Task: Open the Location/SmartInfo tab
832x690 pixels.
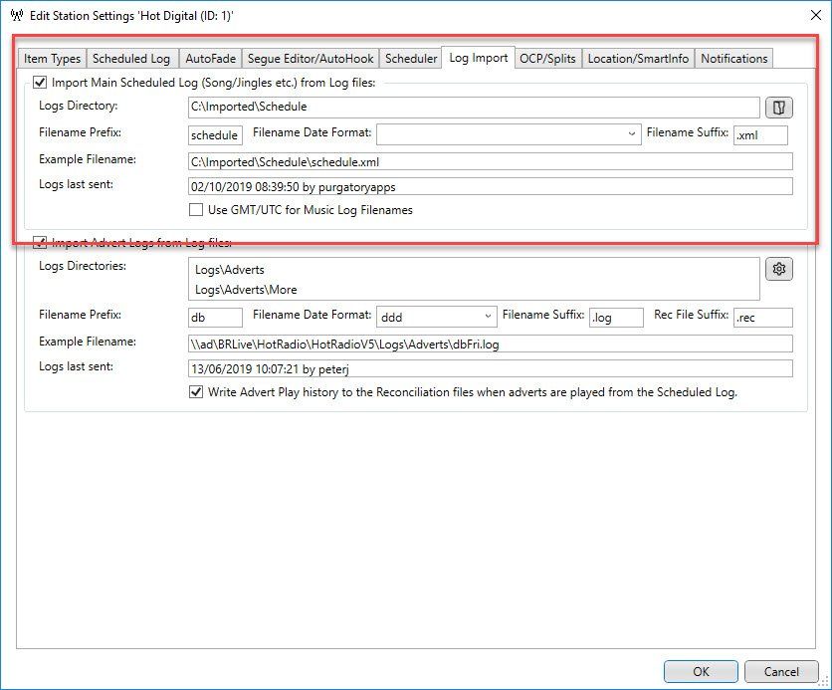Action: tap(638, 59)
